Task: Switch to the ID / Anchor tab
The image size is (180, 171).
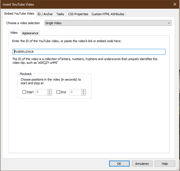Action: 45,14
